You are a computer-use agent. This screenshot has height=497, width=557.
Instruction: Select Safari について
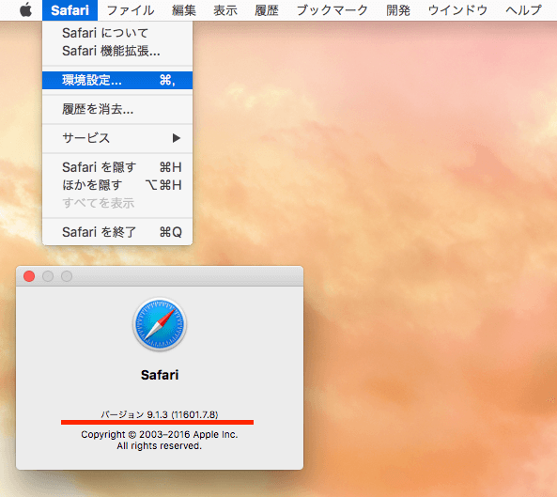117,33
